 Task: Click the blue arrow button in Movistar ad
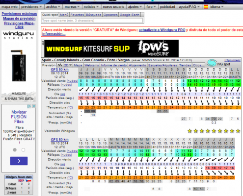pyautogui.click(x=19, y=161)
